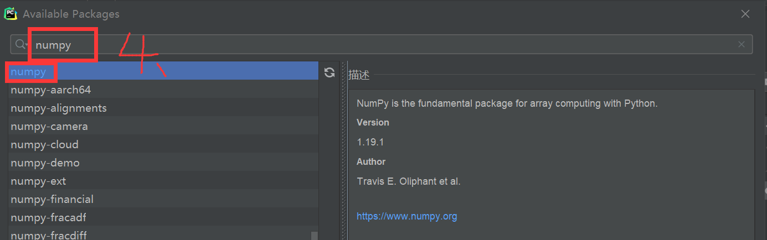This screenshot has height=240, width=767.
Task: Click the Version label in description
Action: (373, 122)
